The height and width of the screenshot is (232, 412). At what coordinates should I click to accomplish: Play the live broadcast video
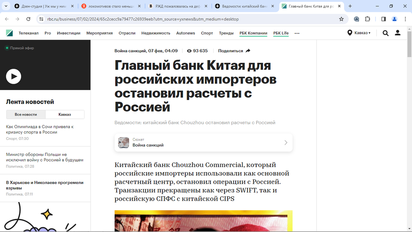coord(14,76)
